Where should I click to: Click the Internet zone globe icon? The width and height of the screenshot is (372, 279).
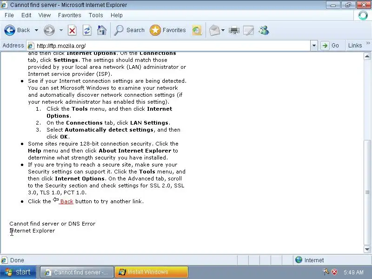[x=299, y=260]
